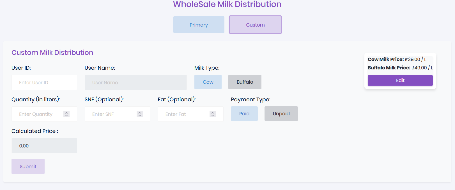Click the SNF decrement arrow
Image resolution: width=455 pixels, height=190 pixels.
click(x=139, y=115)
